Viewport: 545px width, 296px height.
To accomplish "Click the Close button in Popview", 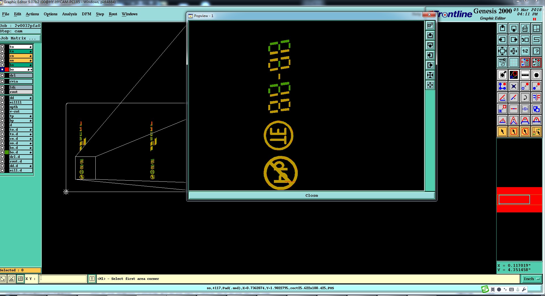I will tap(311, 195).
